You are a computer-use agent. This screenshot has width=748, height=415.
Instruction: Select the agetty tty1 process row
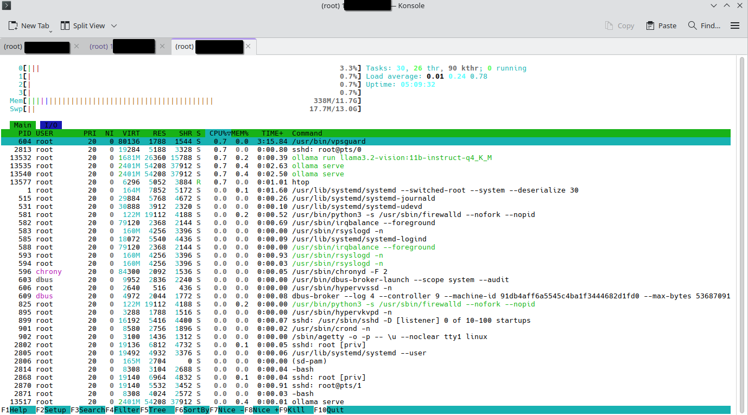coord(366,337)
